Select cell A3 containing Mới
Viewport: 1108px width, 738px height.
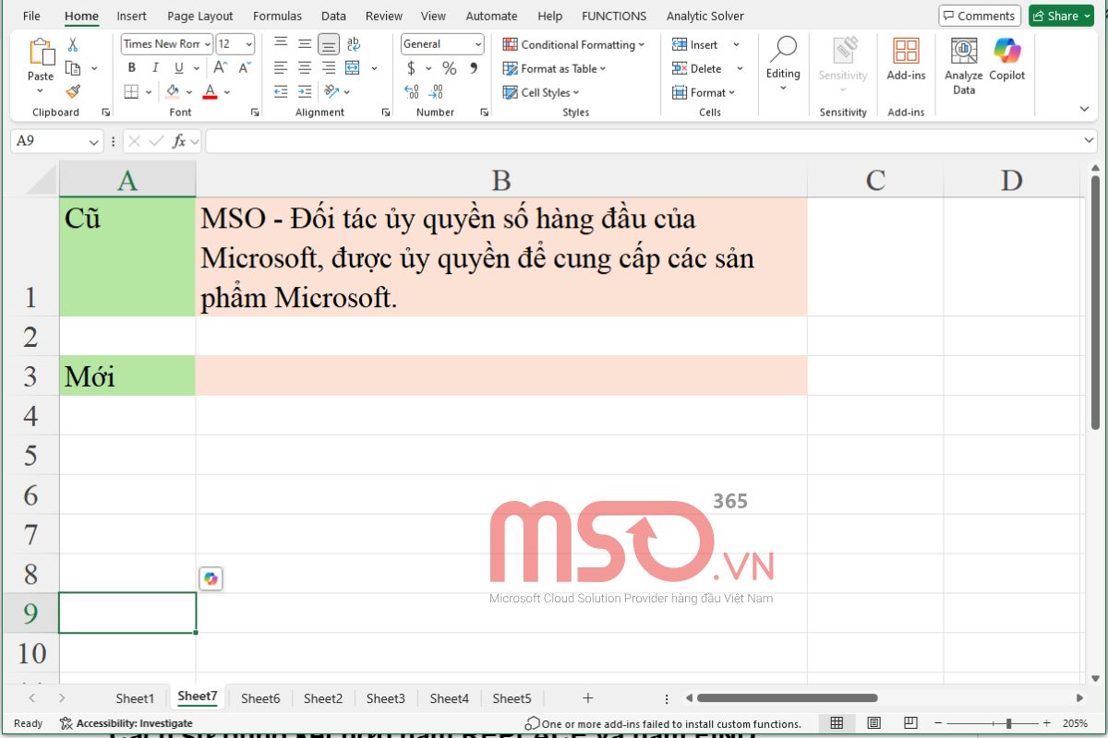127,375
